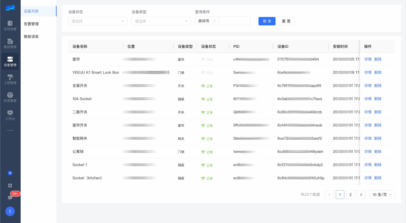Click device name "智能网关"
The height and width of the screenshot is (223, 406).
[80, 138]
